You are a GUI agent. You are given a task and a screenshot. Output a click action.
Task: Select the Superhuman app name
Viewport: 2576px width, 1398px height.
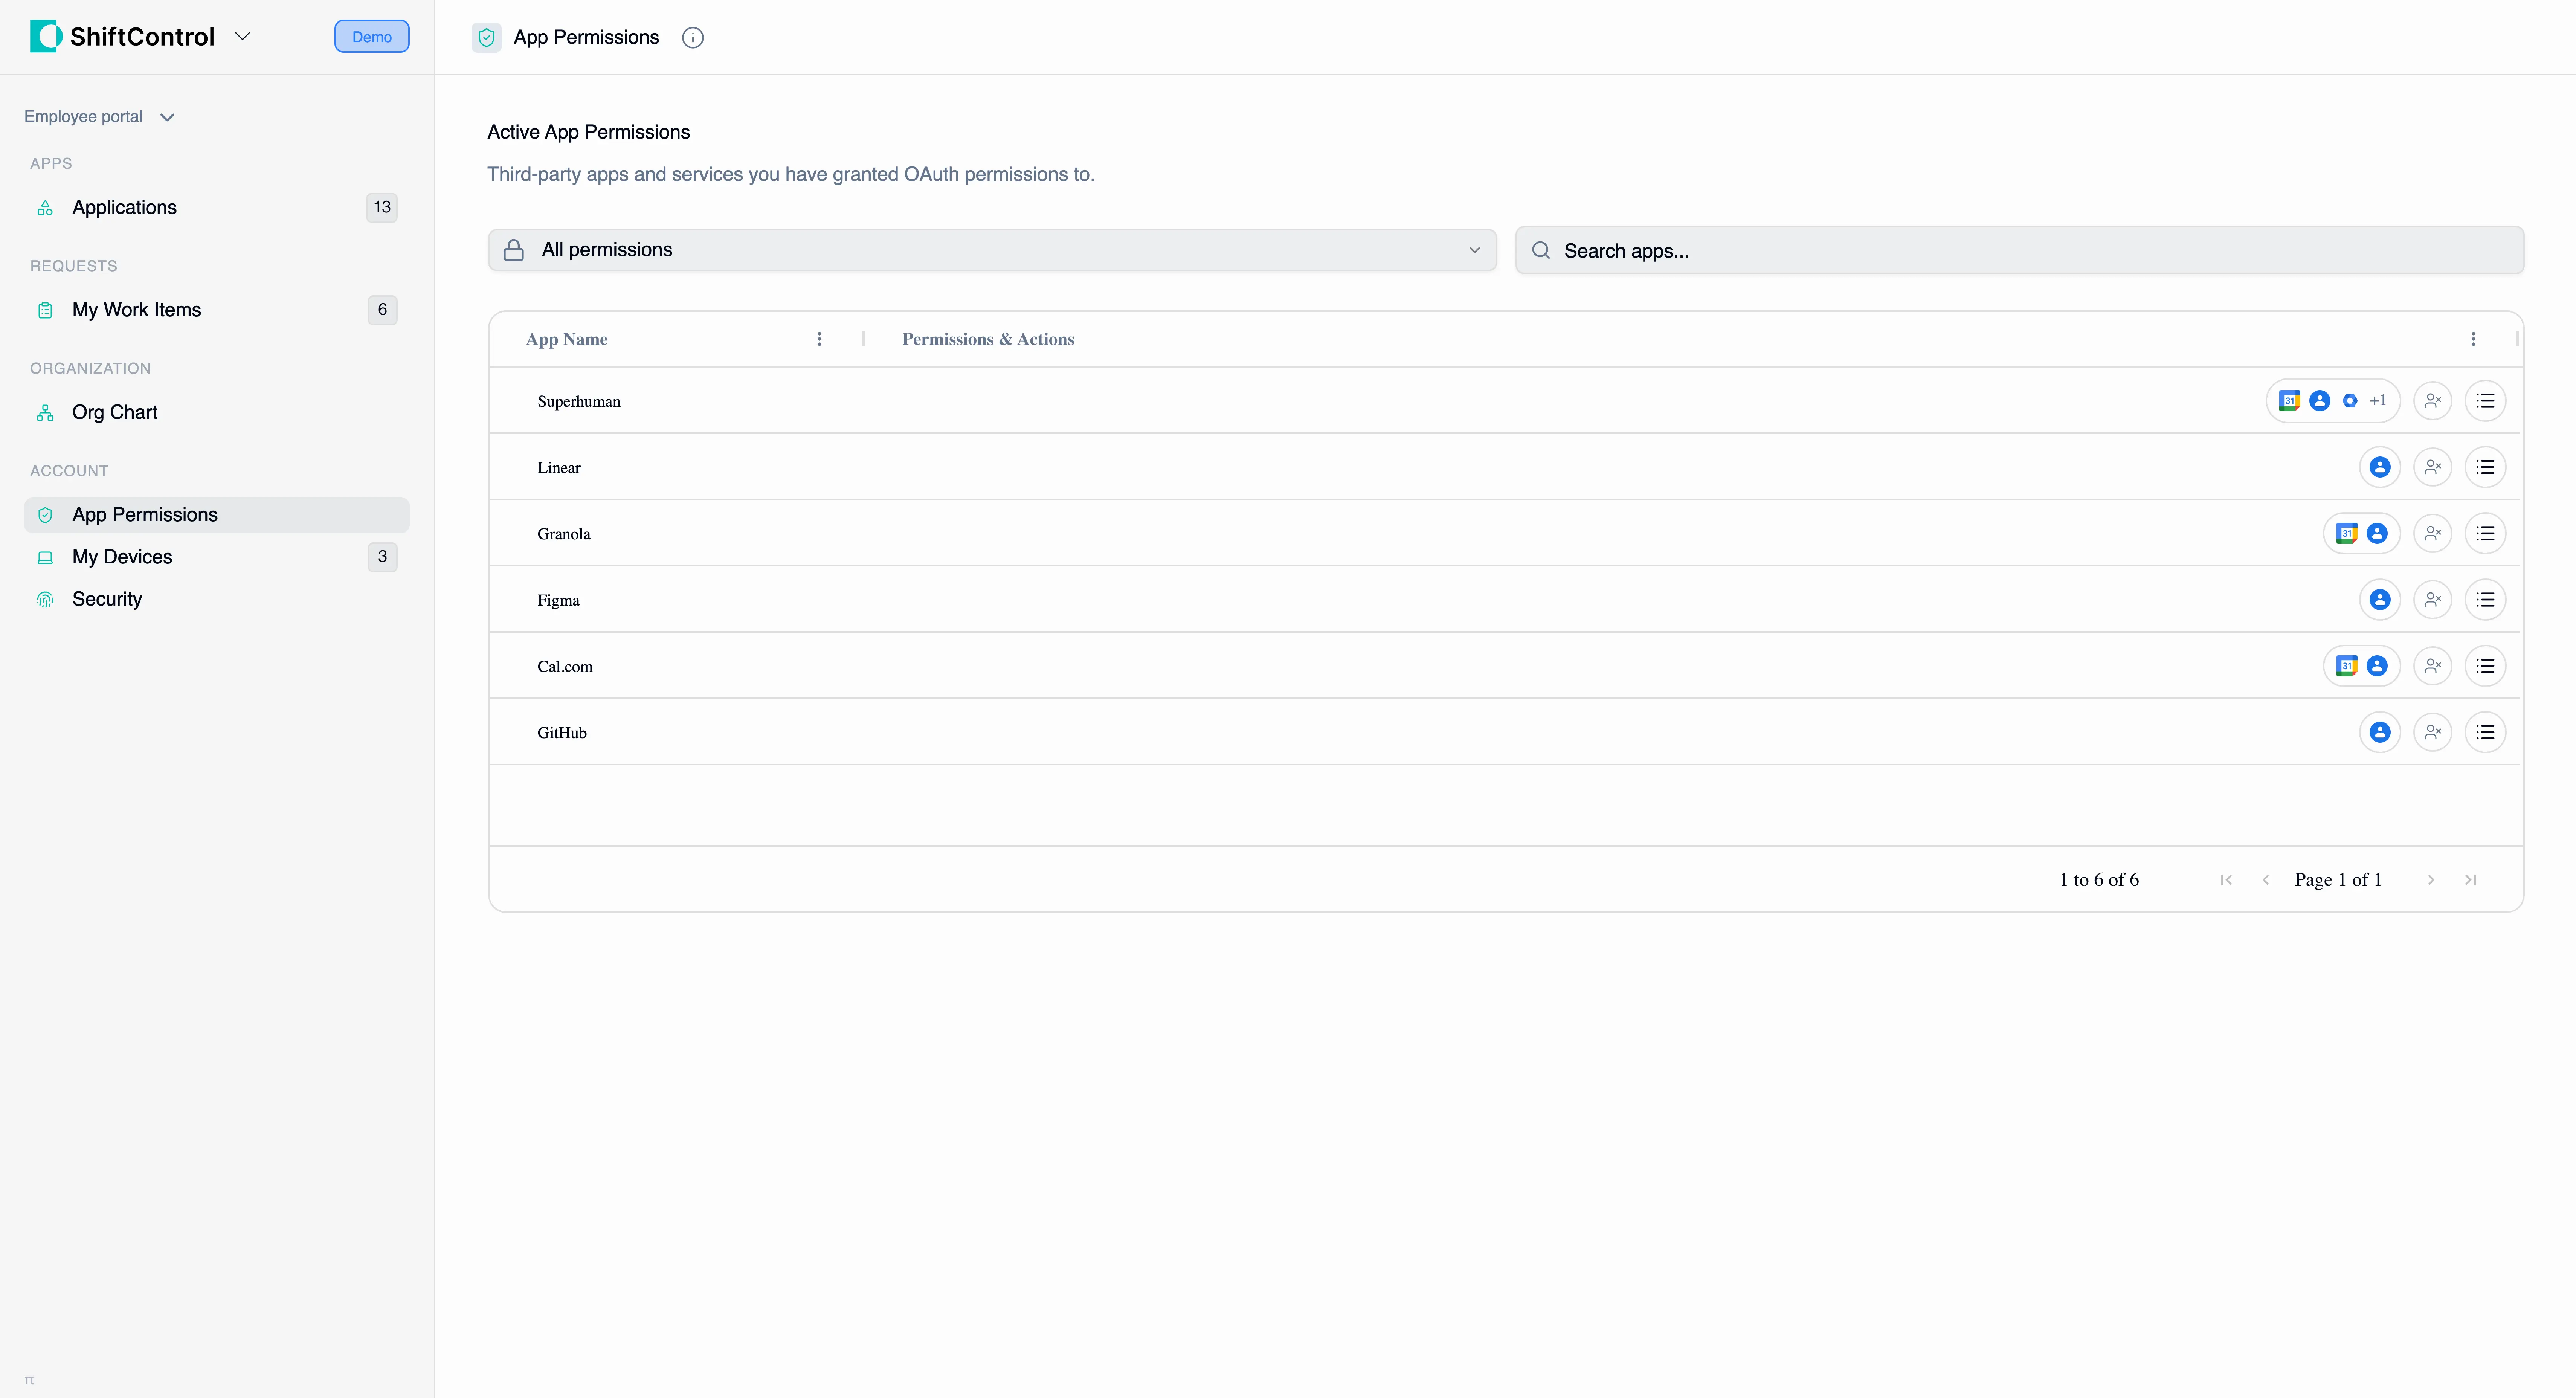click(x=579, y=401)
